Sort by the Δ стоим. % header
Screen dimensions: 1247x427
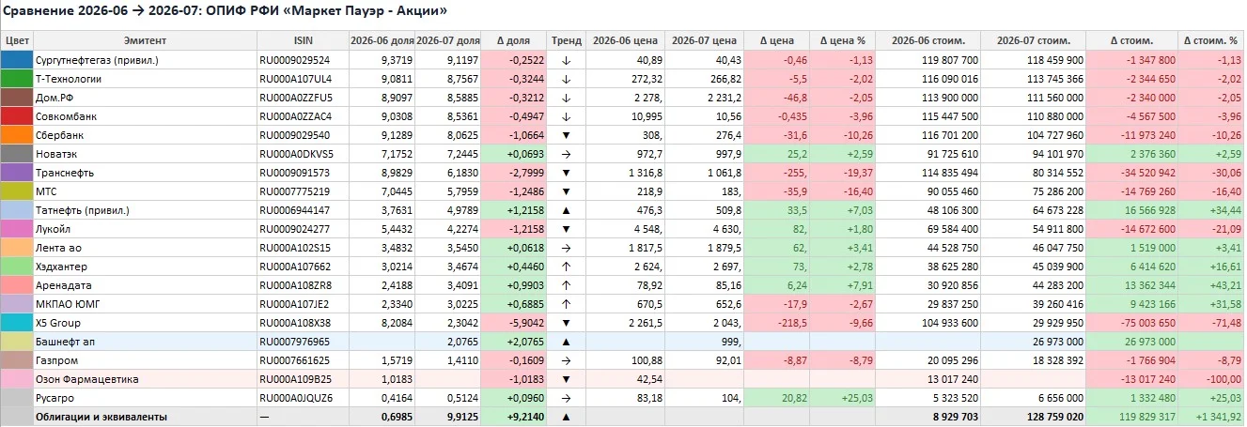(1211, 40)
